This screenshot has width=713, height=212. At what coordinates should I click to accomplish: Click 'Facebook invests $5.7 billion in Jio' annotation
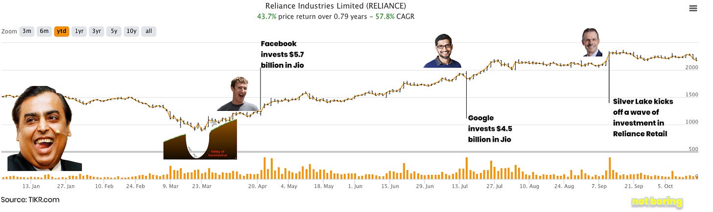pyautogui.click(x=282, y=54)
